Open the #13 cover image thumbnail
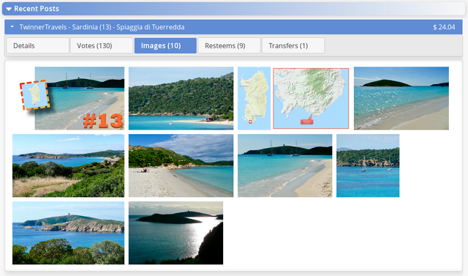This screenshot has width=468, height=276. pyautogui.click(x=72, y=98)
